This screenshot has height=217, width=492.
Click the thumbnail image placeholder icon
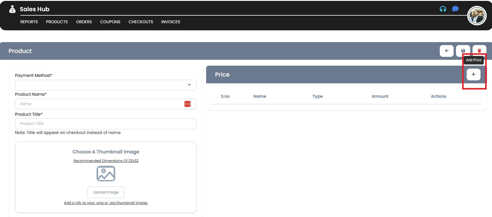coord(106,174)
